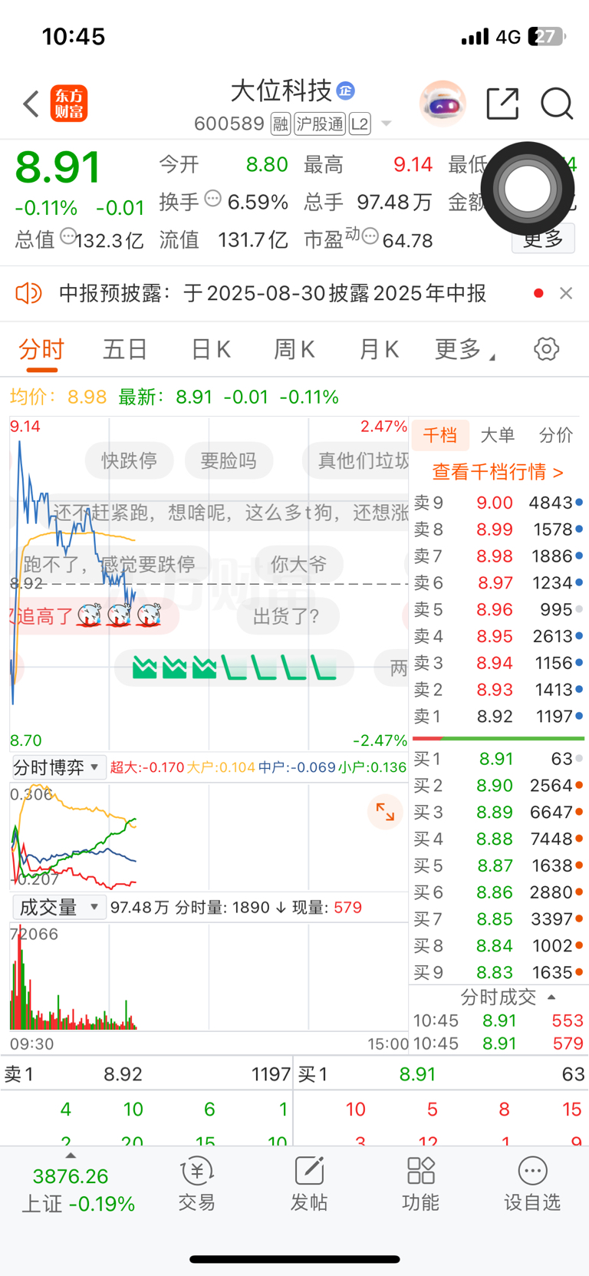
Task: Tap the 更多 quote details button
Action: pyautogui.click(x=543, y=239)
